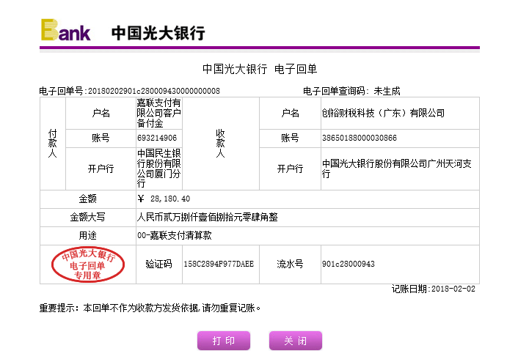Viewport: 507px width, 359px height.
Task: Click the yellow Bank logo icon
Action: [x=66, y=31]
